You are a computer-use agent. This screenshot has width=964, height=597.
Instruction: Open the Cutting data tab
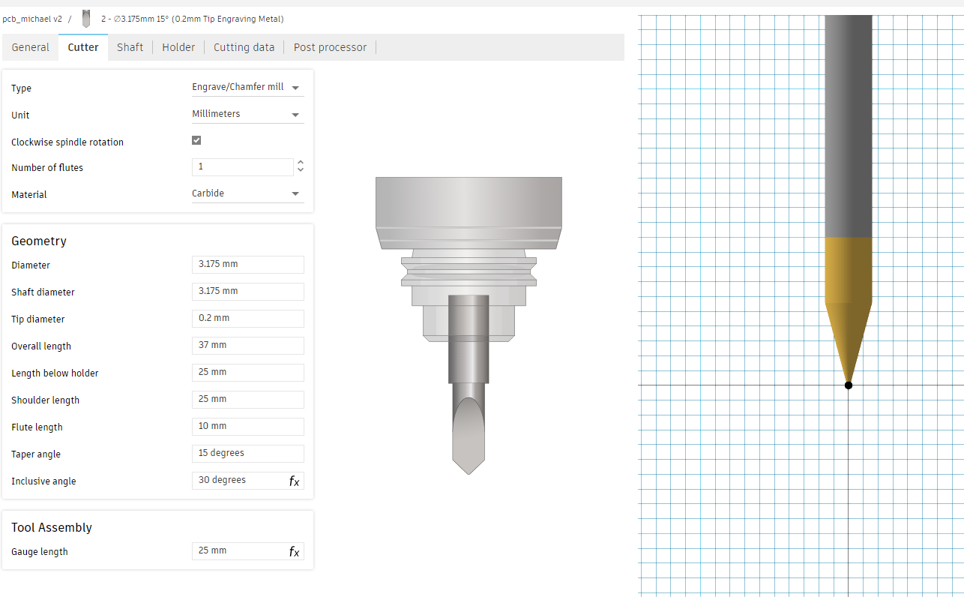244,47
